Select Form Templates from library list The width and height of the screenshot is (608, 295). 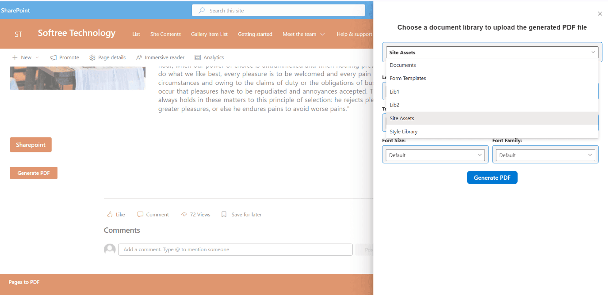pos(492,78)
